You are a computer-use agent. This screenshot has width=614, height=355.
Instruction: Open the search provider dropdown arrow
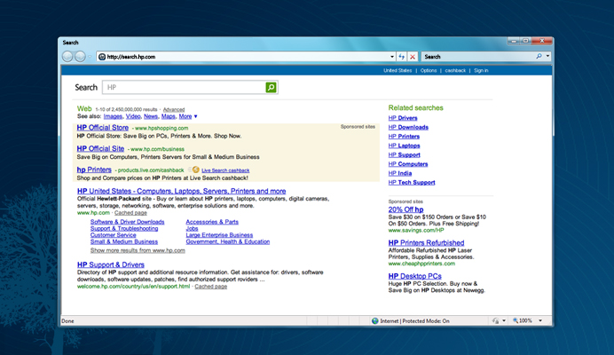[547, 57]
